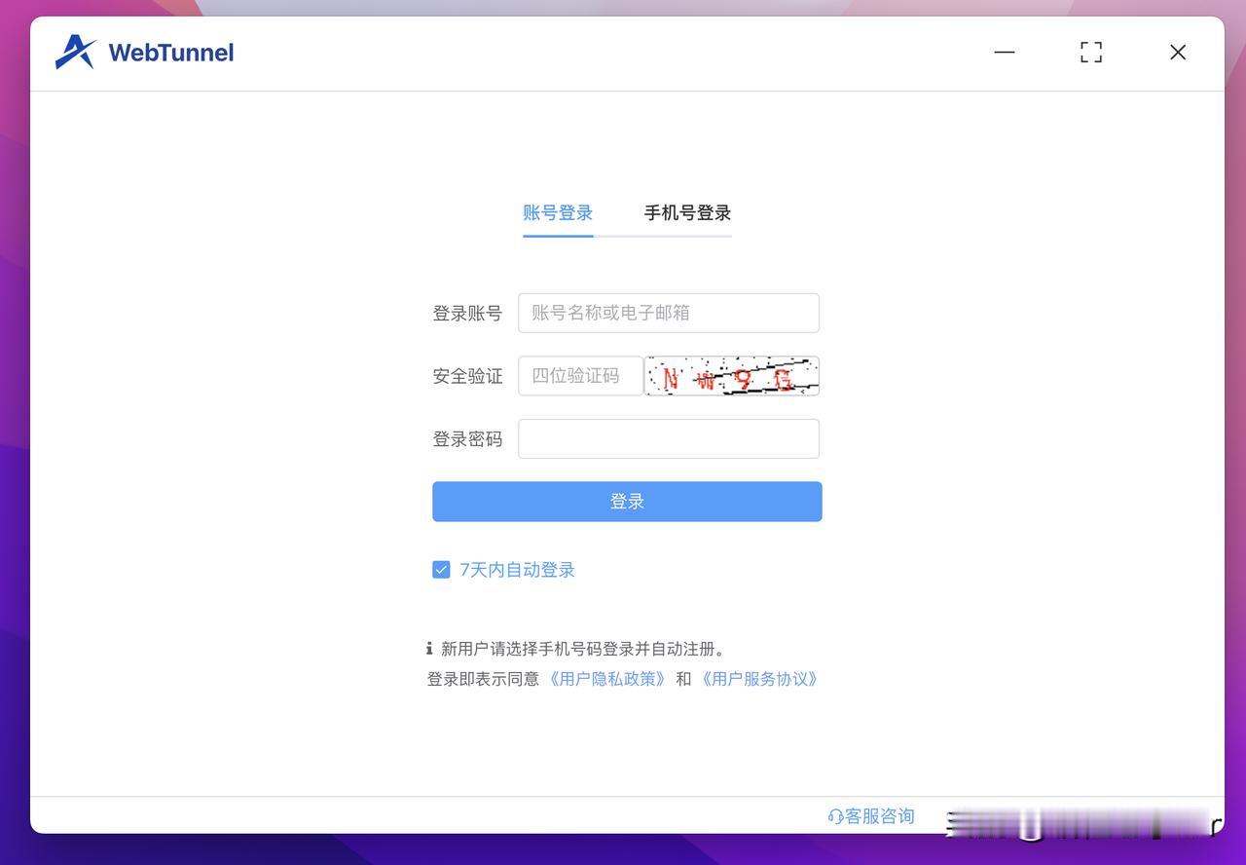1246x865 pixels.
Task: Click the blue 登录 button
Action: pyautogui.click(x=627, y=501)
